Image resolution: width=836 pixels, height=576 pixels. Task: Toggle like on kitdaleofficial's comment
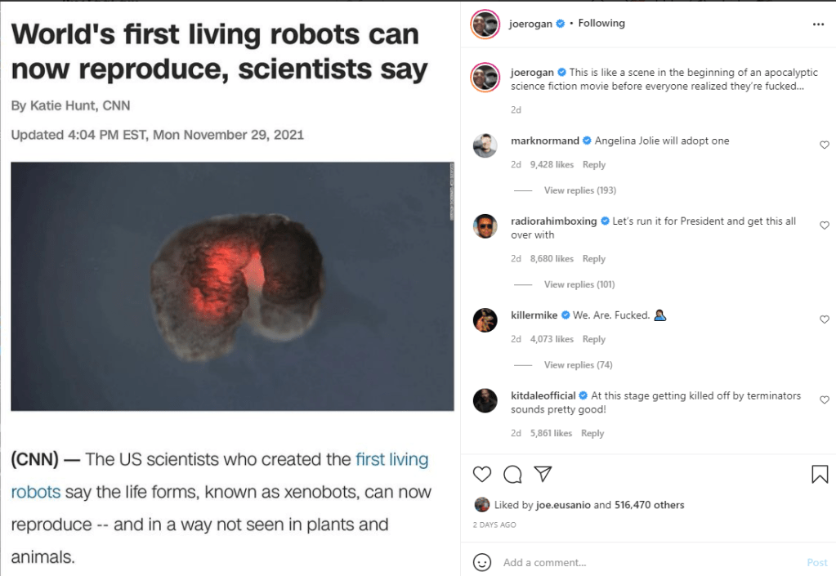[x=824, y=400]
